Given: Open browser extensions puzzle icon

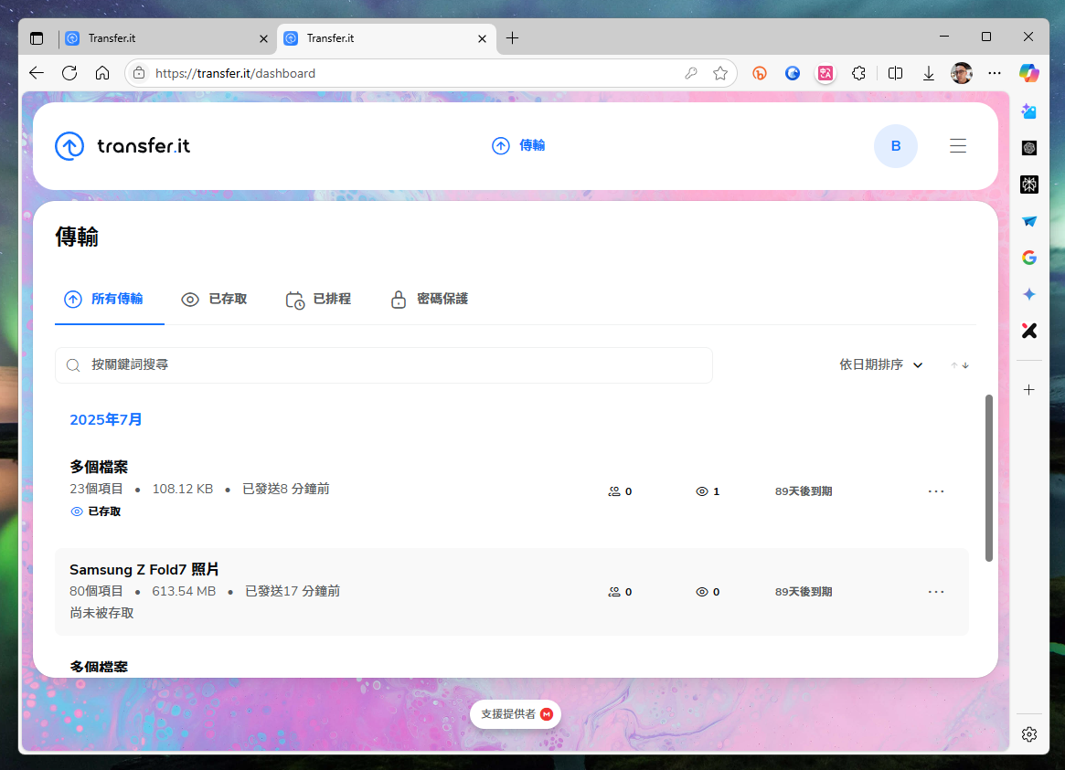Looking at the screenshot, I should 857,73.
